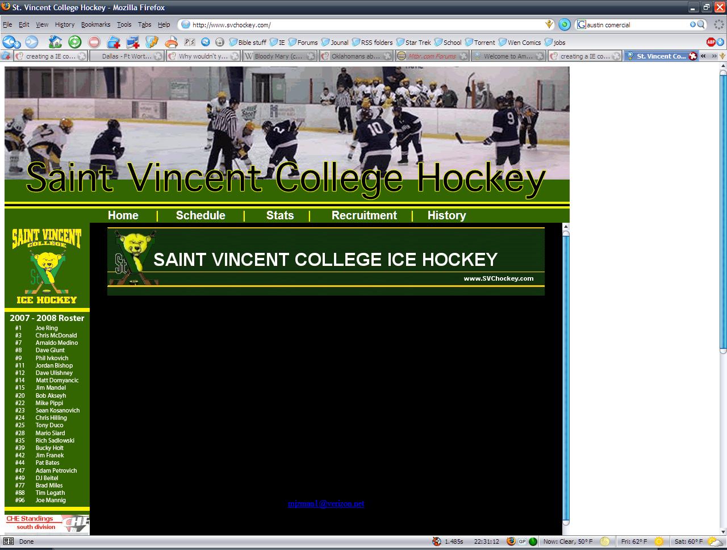Image resolution: width=727 pixels, height=550 pixels.
Task: Click the Forward navigation arrow
Action: (31, 41)
